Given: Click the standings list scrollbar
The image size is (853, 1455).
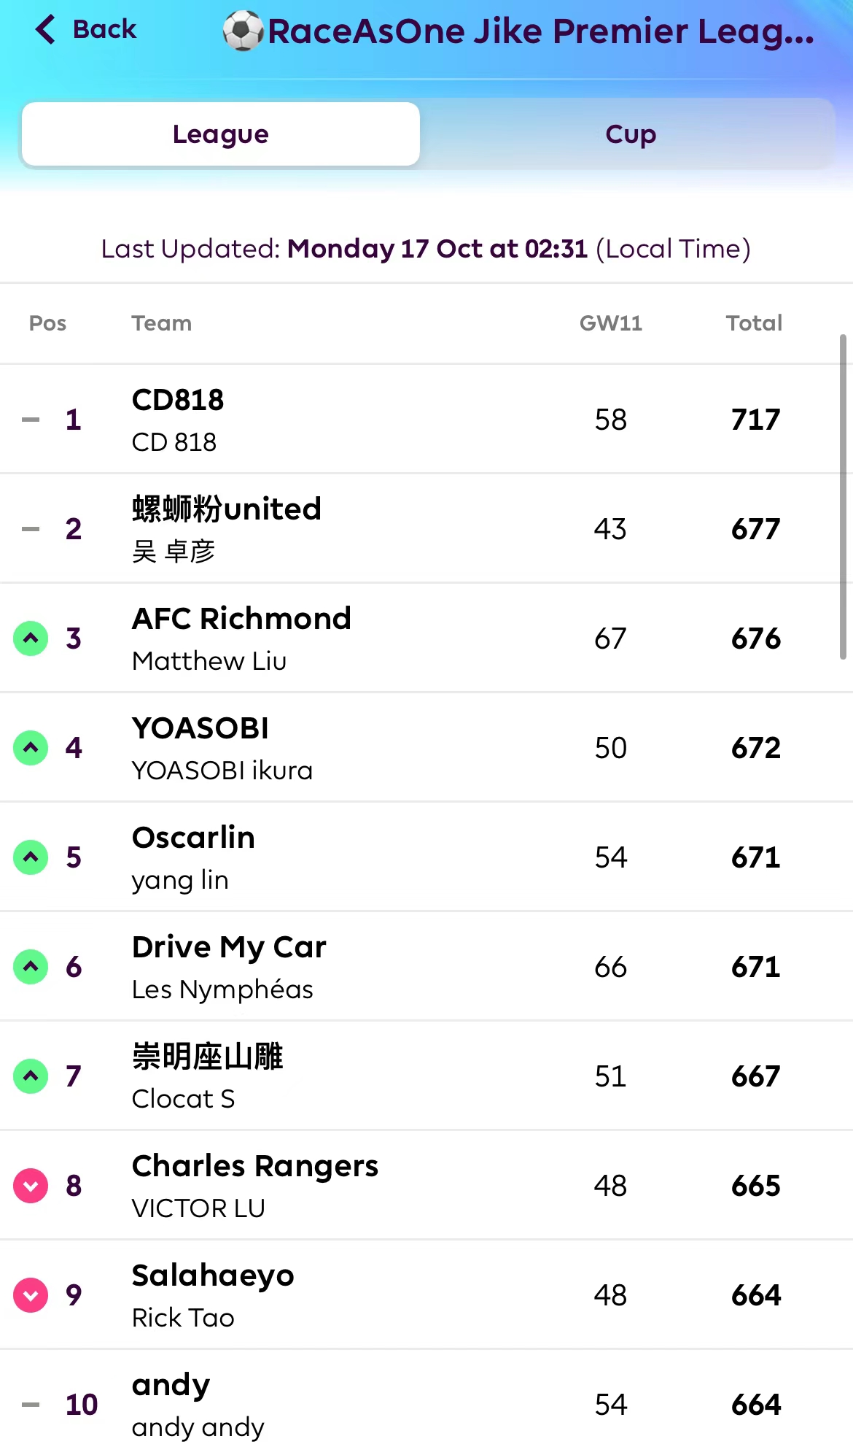Looking at the screenshot, I should click(843, 496).
